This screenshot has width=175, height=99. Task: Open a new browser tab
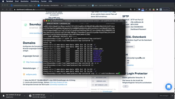tap(120, 5)
